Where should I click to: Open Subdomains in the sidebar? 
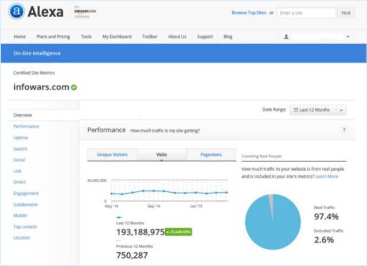coord(25,205)
